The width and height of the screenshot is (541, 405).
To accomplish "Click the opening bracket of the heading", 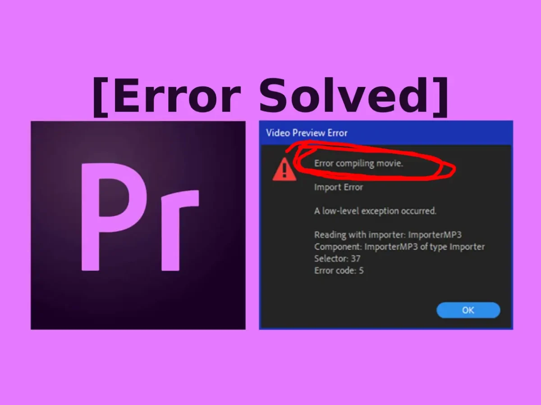I will point(100,96).
